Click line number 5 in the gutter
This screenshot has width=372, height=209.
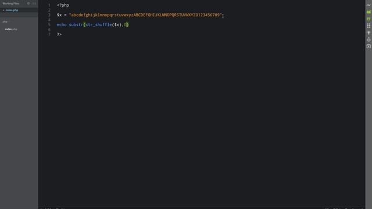49,24
